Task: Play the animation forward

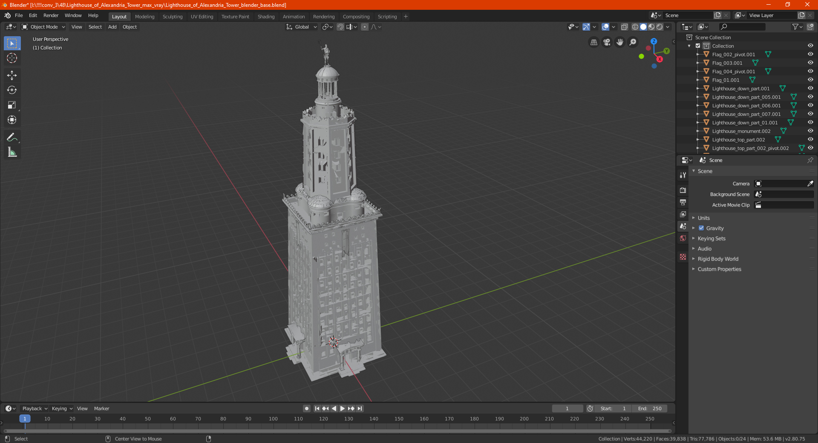Action: click(x=342, y=408)
